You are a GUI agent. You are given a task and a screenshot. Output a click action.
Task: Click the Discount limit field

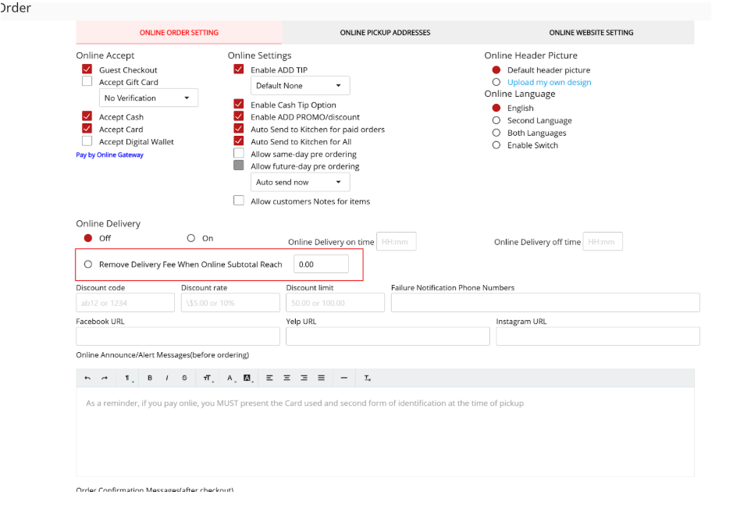pyautogui.click(x=335, y=303)
